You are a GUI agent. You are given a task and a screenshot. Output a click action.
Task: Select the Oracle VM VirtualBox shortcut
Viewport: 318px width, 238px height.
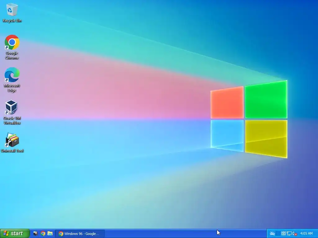tap(12, 112)
